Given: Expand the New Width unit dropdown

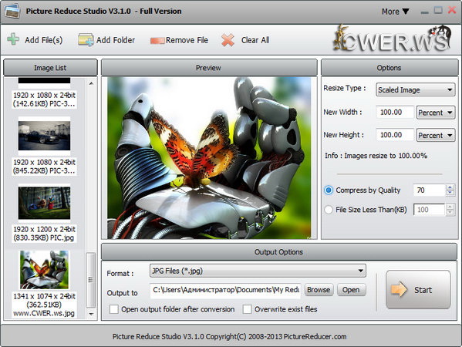Looking at the screenshot, I should coord(436,113).
